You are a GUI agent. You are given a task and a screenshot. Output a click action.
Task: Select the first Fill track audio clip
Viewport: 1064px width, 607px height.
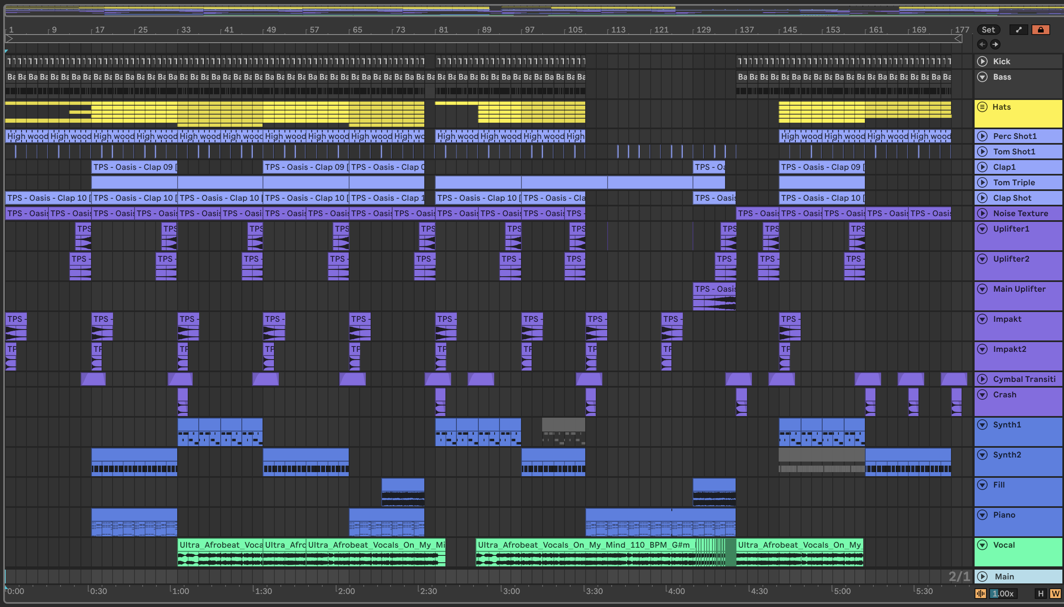[x=403, y=492]
